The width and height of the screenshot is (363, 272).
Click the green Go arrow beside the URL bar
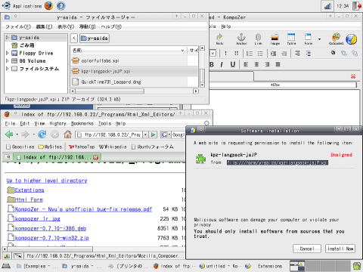click(153, 134)
